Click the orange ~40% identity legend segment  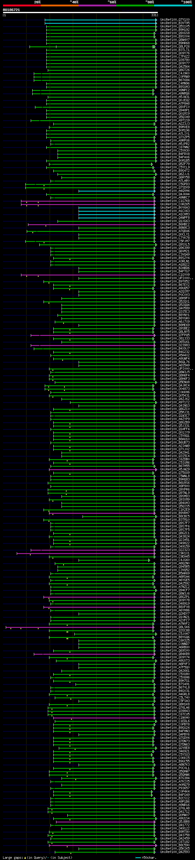coord(60,5)
